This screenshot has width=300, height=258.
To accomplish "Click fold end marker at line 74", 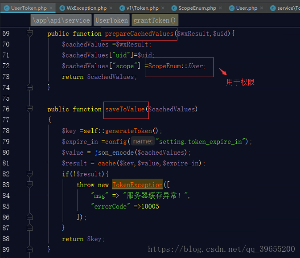I will (x=30, y=87).
